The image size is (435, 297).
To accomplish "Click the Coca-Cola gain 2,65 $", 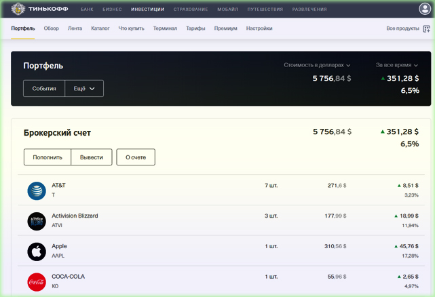I will pos(408,277).
